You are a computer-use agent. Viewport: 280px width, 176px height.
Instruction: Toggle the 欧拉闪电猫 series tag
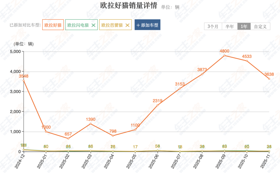[x=78, y=25]
